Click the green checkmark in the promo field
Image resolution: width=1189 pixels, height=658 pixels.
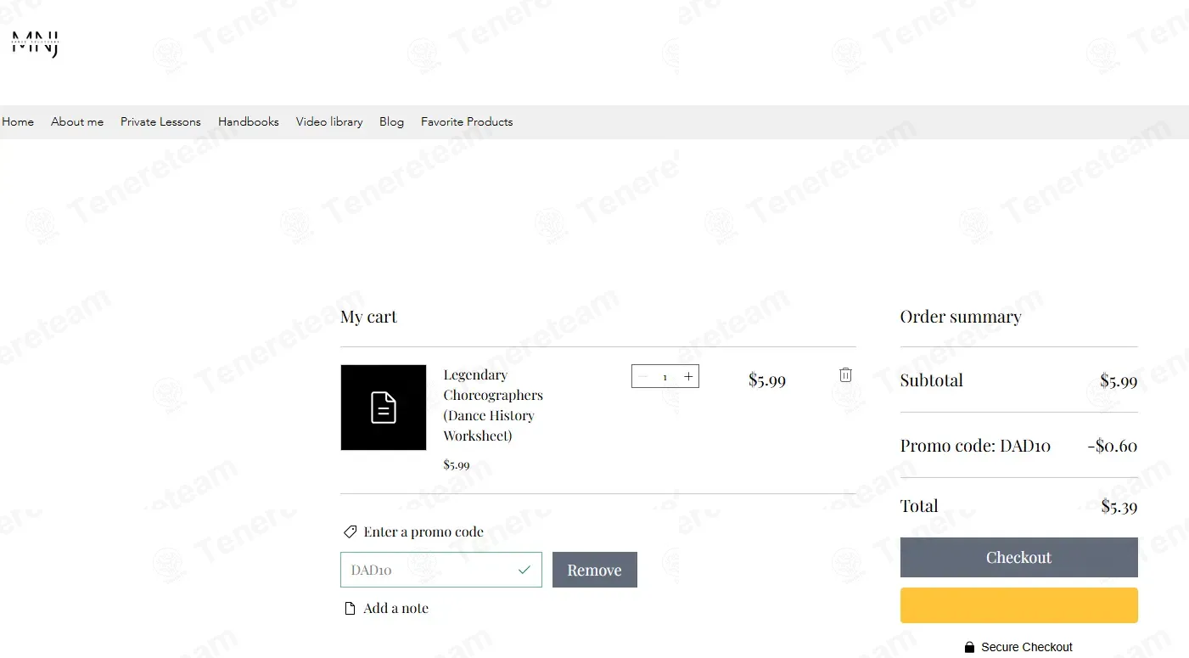(x=524, y=570)
